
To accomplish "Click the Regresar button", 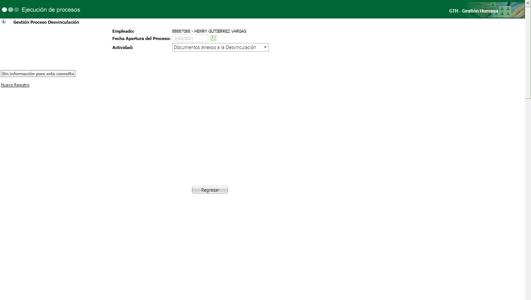I will [x=210, y=190].
